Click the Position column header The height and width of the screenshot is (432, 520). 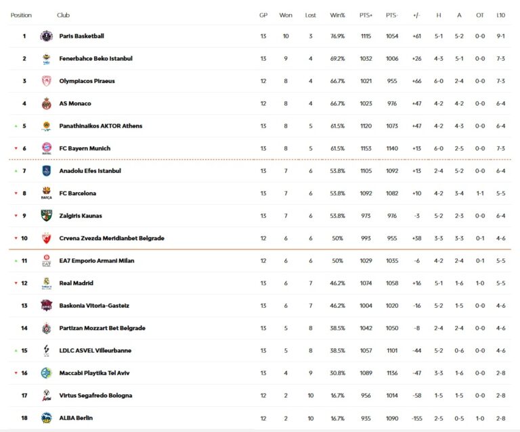21,15
